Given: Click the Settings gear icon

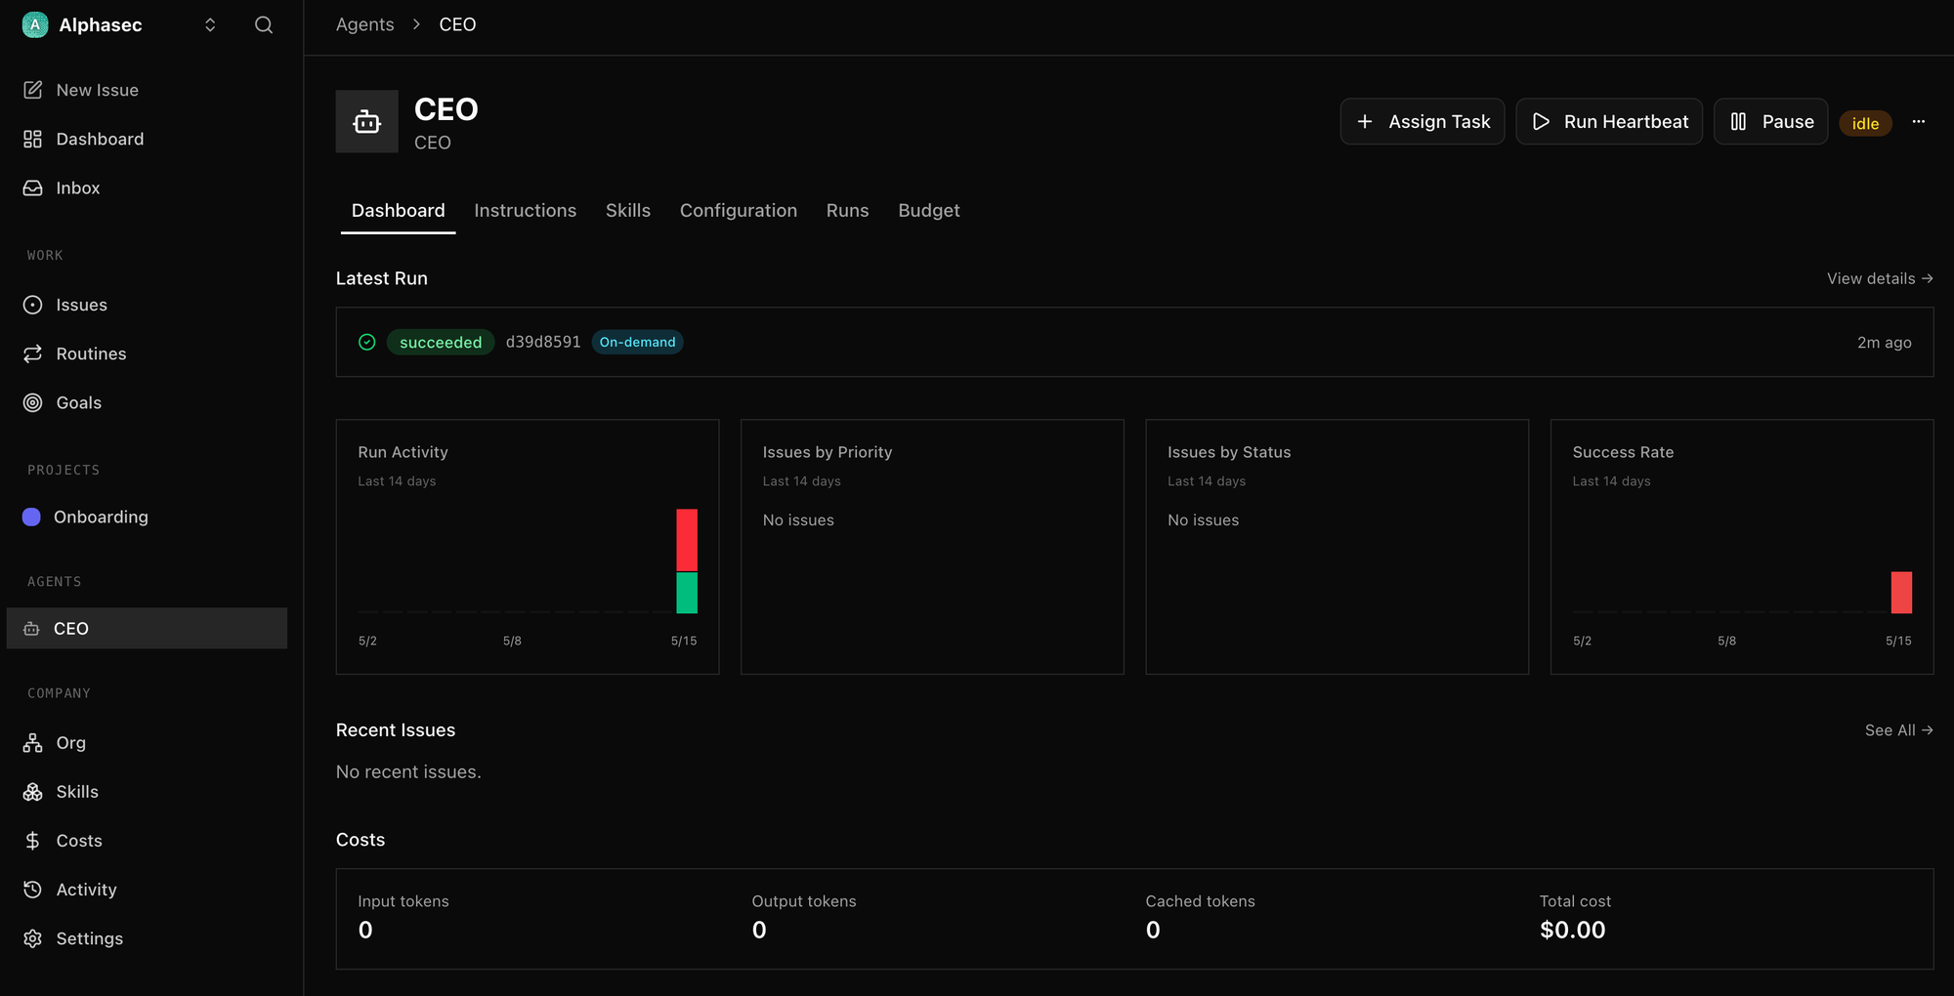Looking at the screenshot, I should [32, 938].
